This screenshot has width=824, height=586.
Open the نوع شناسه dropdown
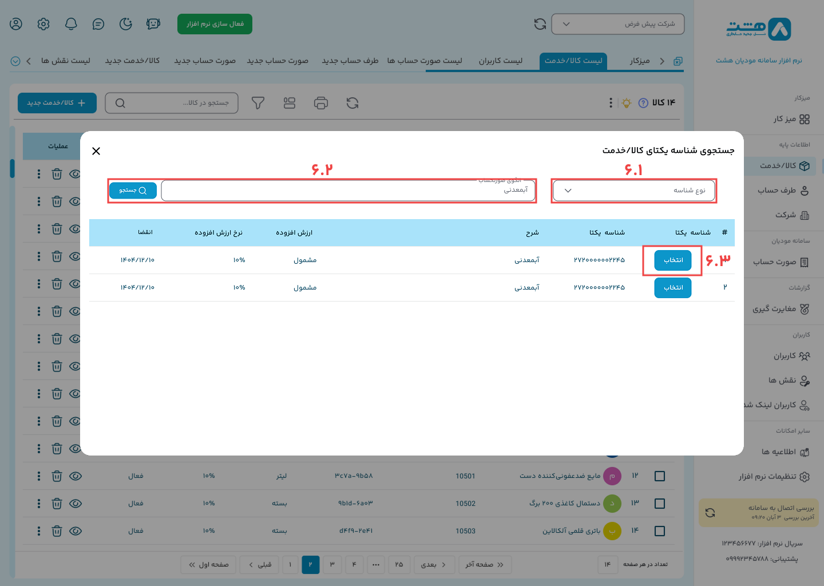(633, 191)
